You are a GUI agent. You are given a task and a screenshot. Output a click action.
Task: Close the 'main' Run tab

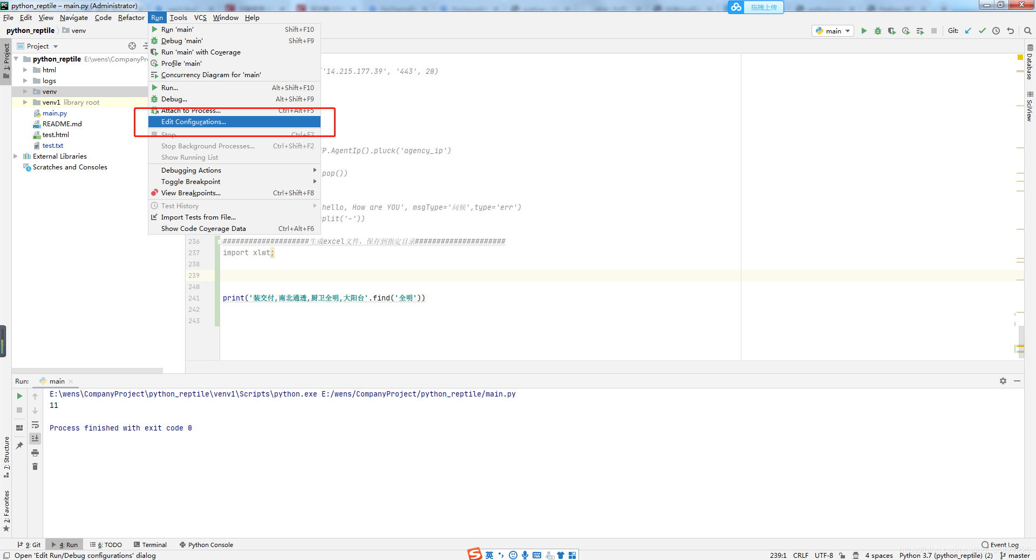tap(71, 381)
